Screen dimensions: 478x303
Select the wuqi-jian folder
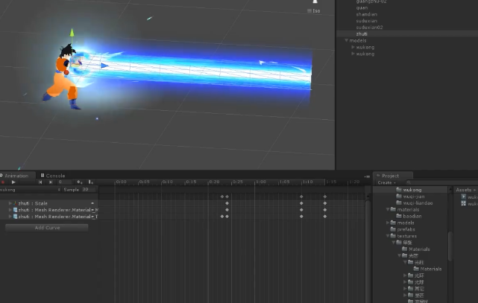410,197
